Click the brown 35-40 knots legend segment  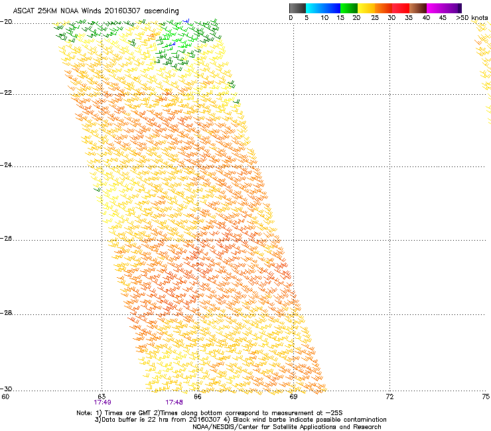418,8
